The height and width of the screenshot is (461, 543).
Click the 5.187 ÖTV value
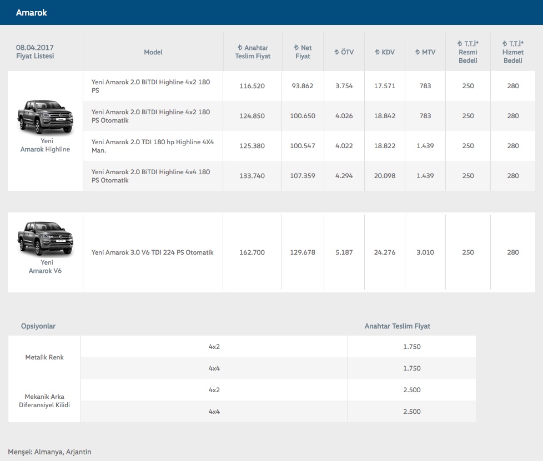point(344,252)
